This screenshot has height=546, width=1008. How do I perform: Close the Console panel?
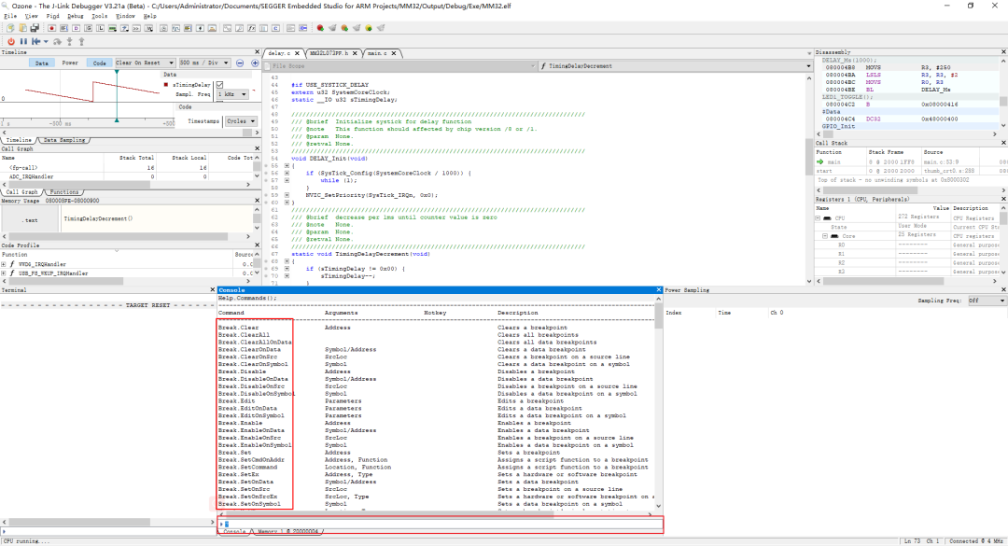[658, 290]
